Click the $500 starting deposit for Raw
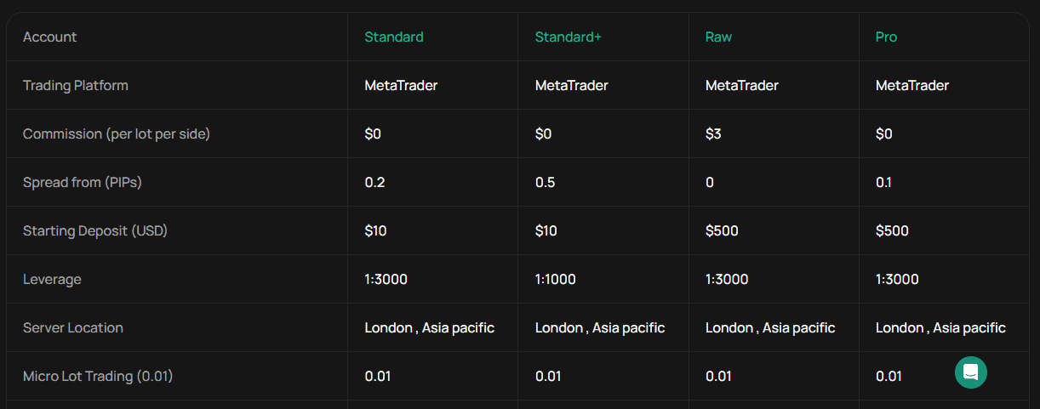1040x409 pixels. [x=722, y=230]
